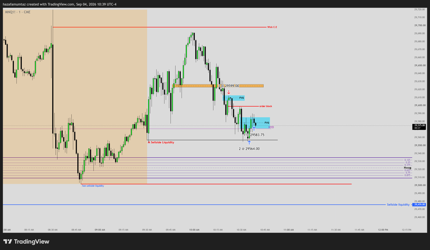
Task: Select the 'Wick C.E' label
Action: click(x=272, y=27)
